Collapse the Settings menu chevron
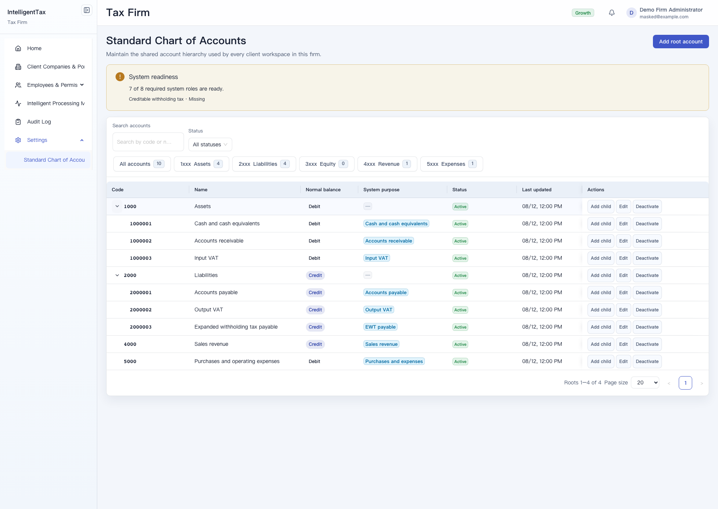This screenshot has width=718, height=509. pyautogui.click(x=82, y=140)
